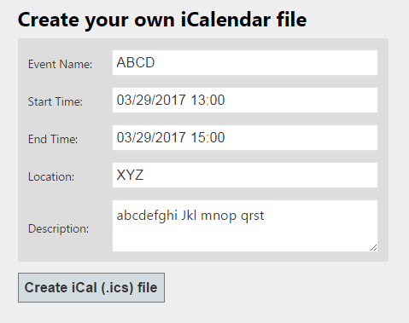Place cursor on the ABCD text

pos(136,62)
